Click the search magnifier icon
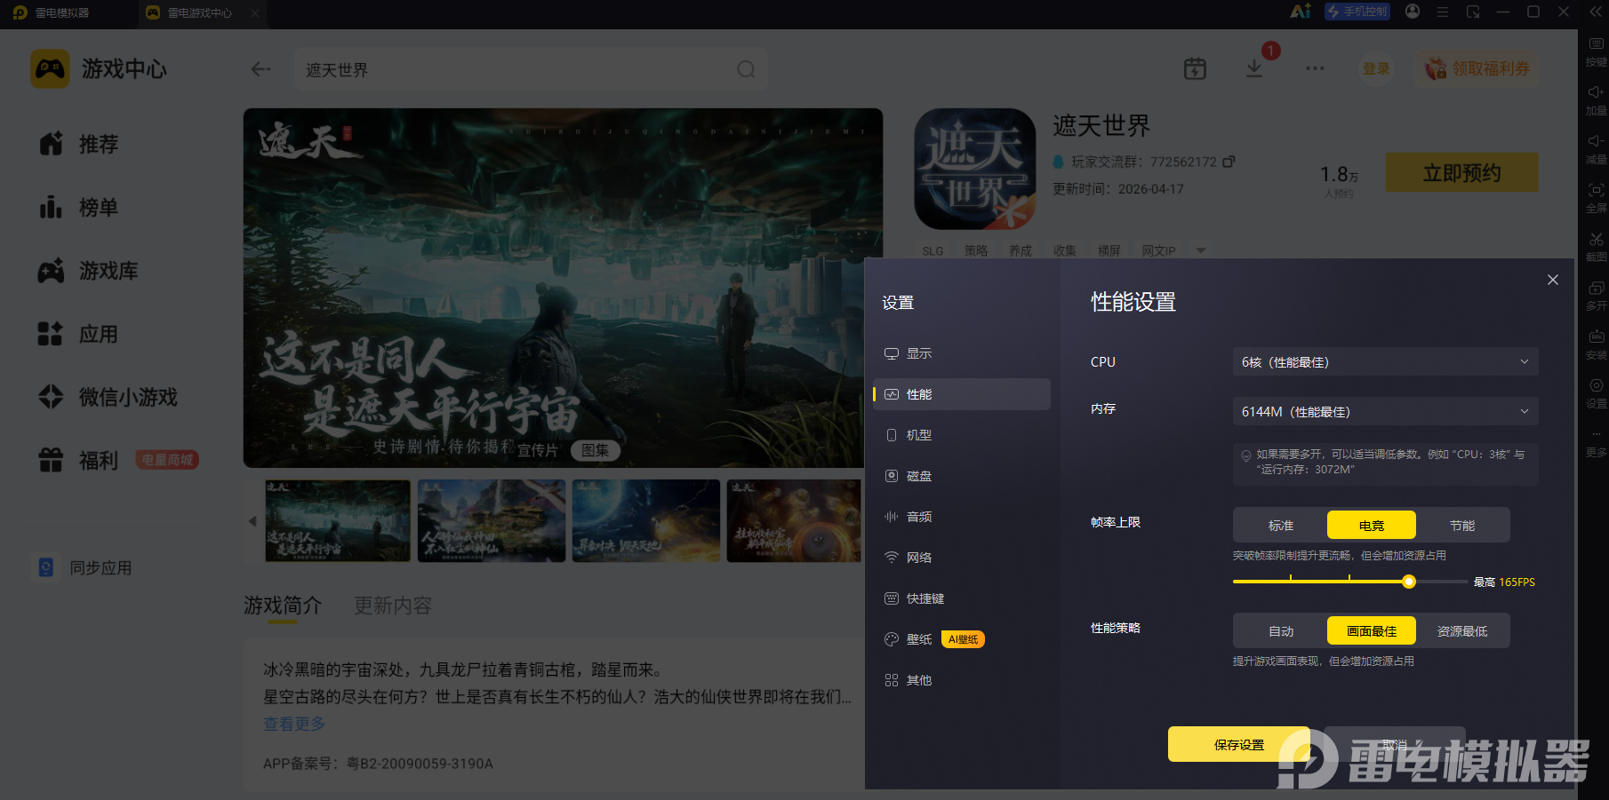Image resolution: width=1609 pixels, height=800 pixels. click(x=746, y=69)
